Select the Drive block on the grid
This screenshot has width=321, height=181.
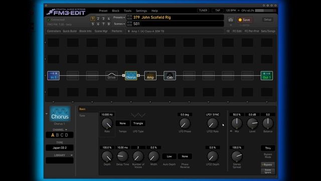(111, 75)
